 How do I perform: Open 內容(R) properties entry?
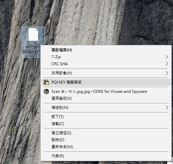(106, 156)
